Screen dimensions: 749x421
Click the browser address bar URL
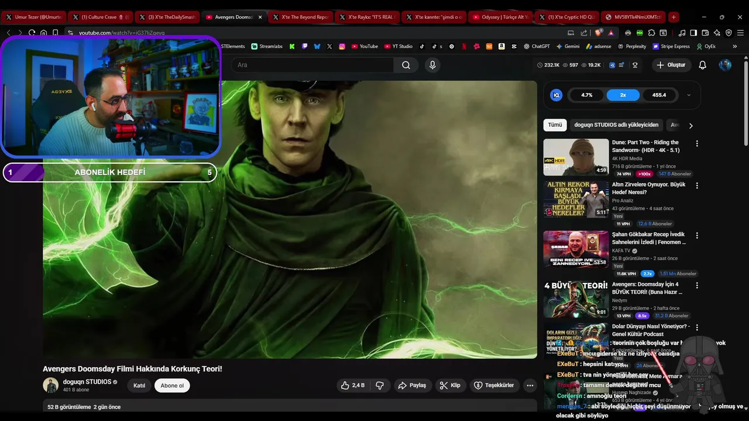122,33
